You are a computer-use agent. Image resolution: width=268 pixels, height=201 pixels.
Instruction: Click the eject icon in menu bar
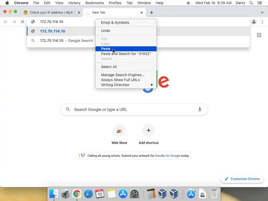188,3
